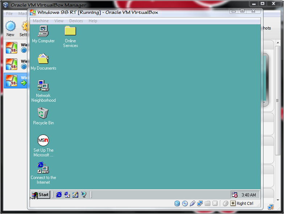The width and height of the screenshot is (284, 214).
Task: Launch Internet Explorer from Quick Launch
Action: [x=59, y=195]
